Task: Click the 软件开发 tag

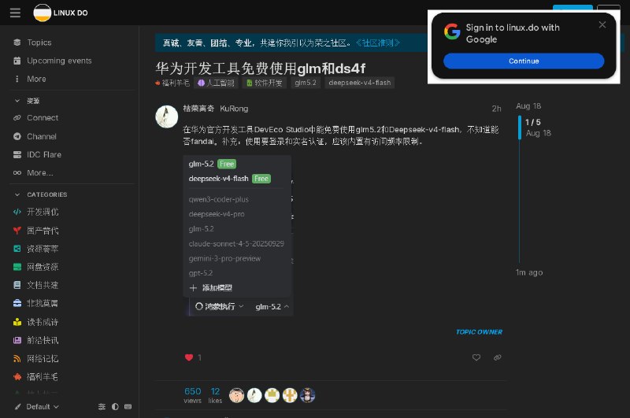Action: [265, 83]
